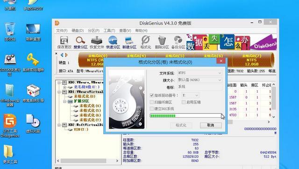
Task: Open the 回收站 recycle bin icon
Action: (x=10, y=32)
